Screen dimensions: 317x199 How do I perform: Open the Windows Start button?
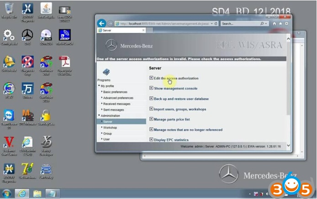7,194
